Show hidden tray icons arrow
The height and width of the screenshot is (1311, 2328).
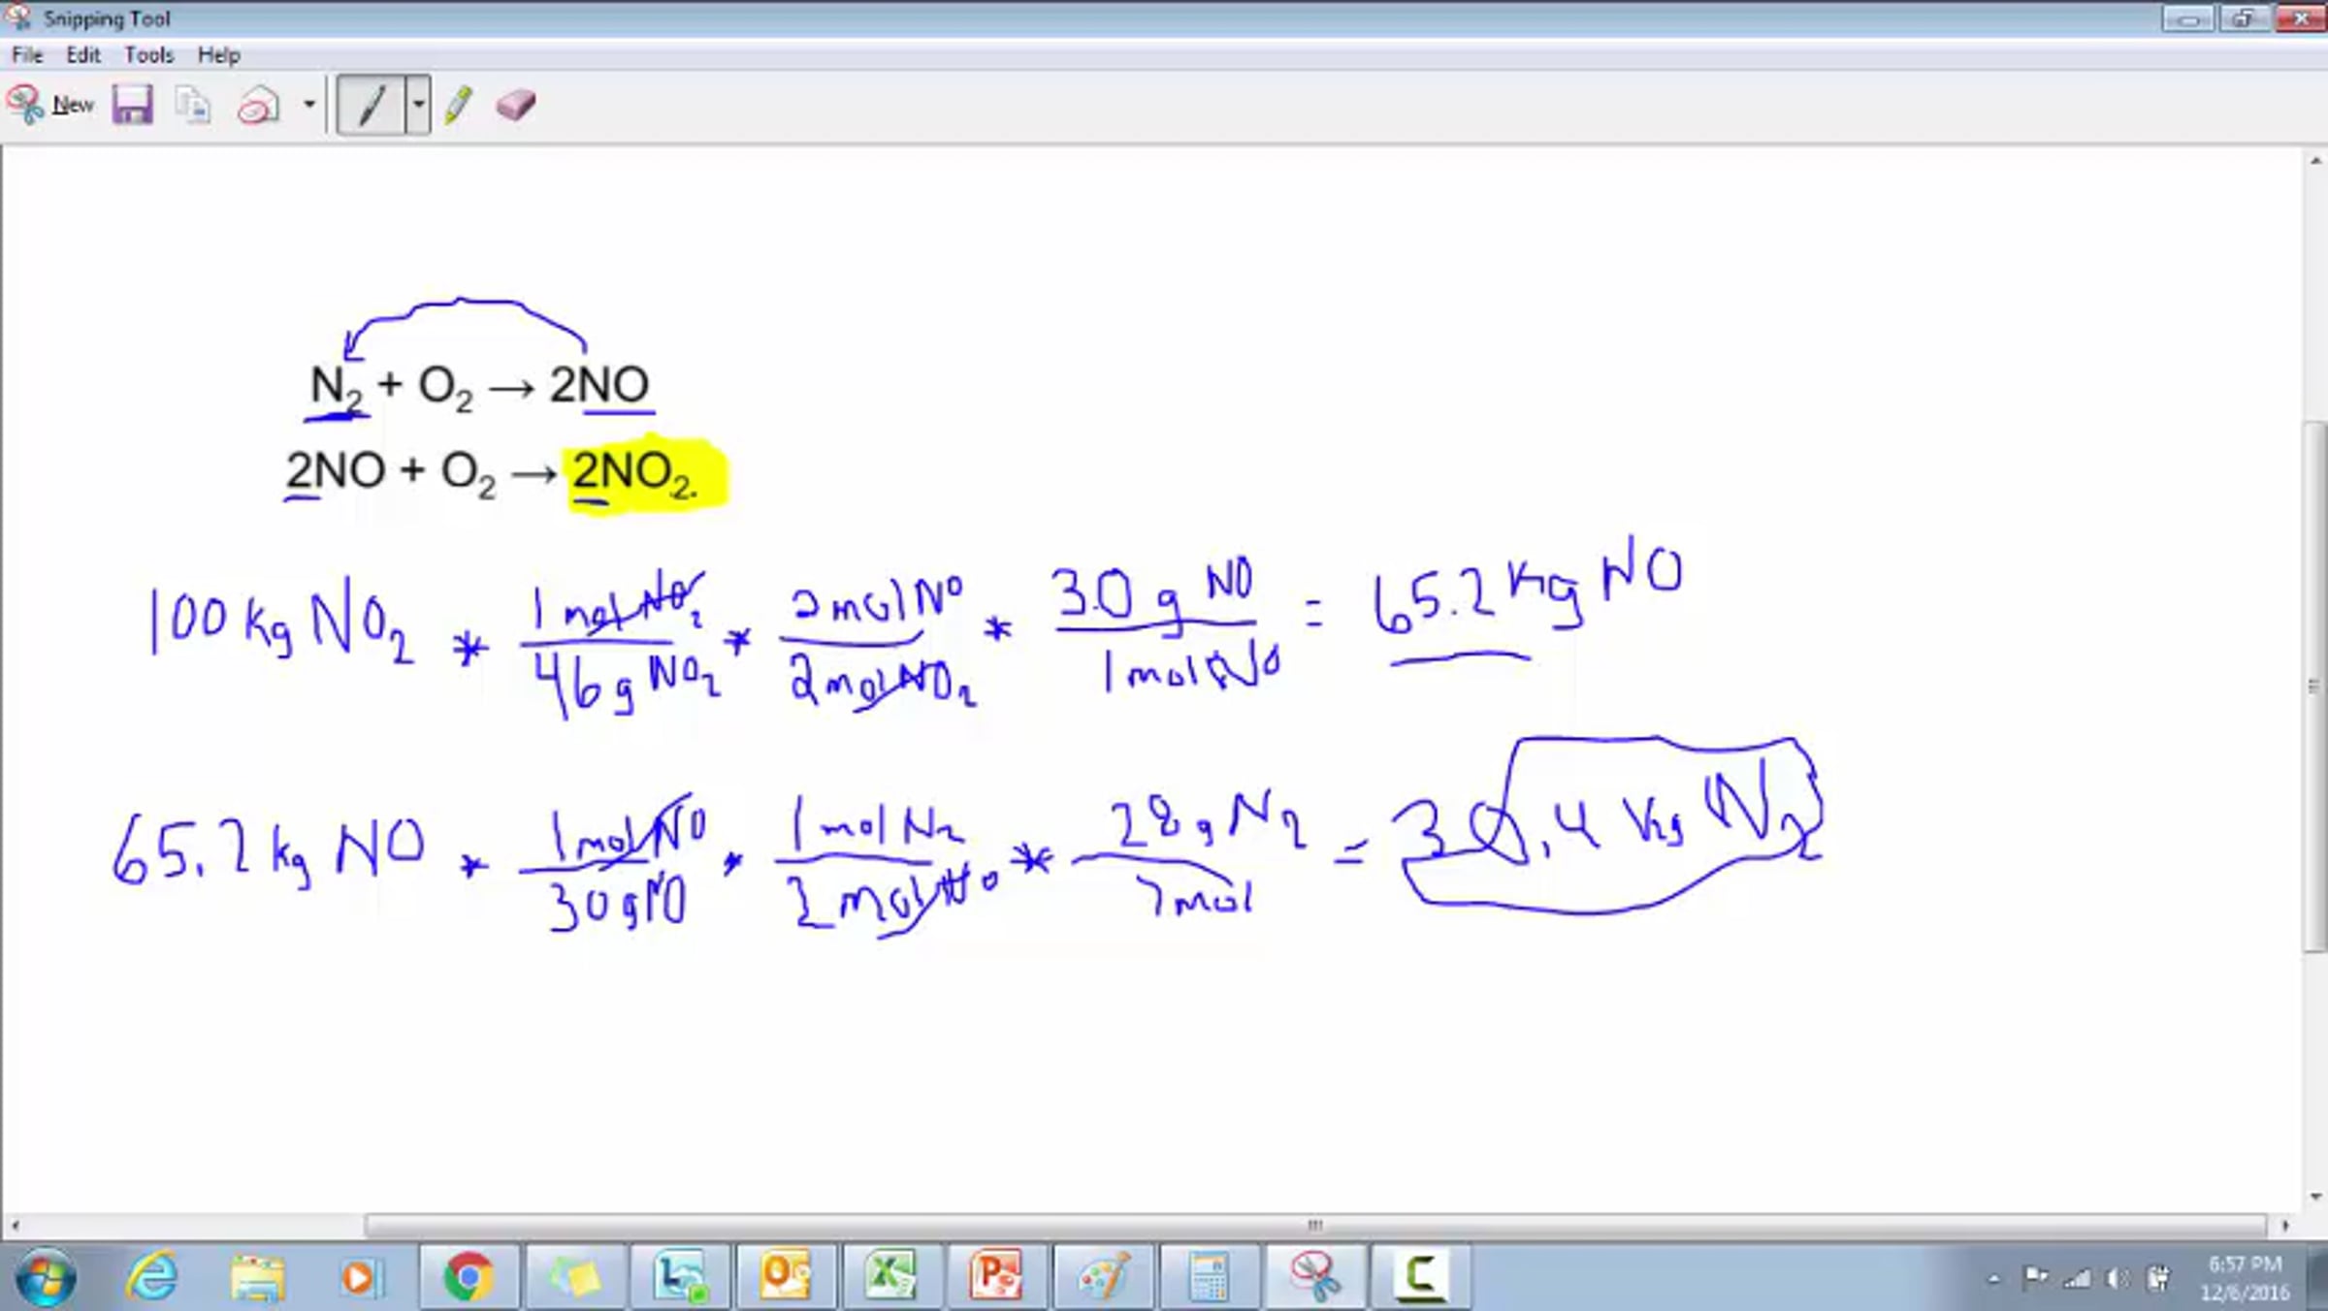point(1994,1280)
